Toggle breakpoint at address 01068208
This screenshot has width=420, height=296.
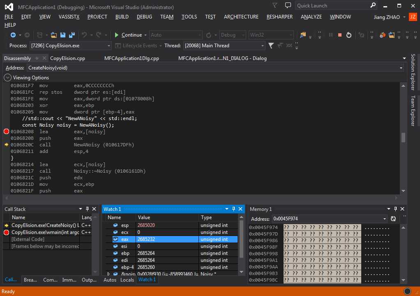[x=6, y=132]
